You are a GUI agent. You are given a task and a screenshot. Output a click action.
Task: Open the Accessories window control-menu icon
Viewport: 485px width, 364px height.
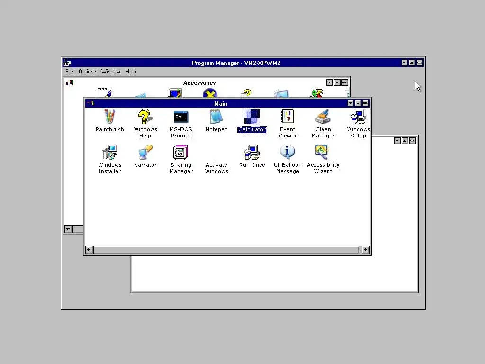(x=69, y=82)
